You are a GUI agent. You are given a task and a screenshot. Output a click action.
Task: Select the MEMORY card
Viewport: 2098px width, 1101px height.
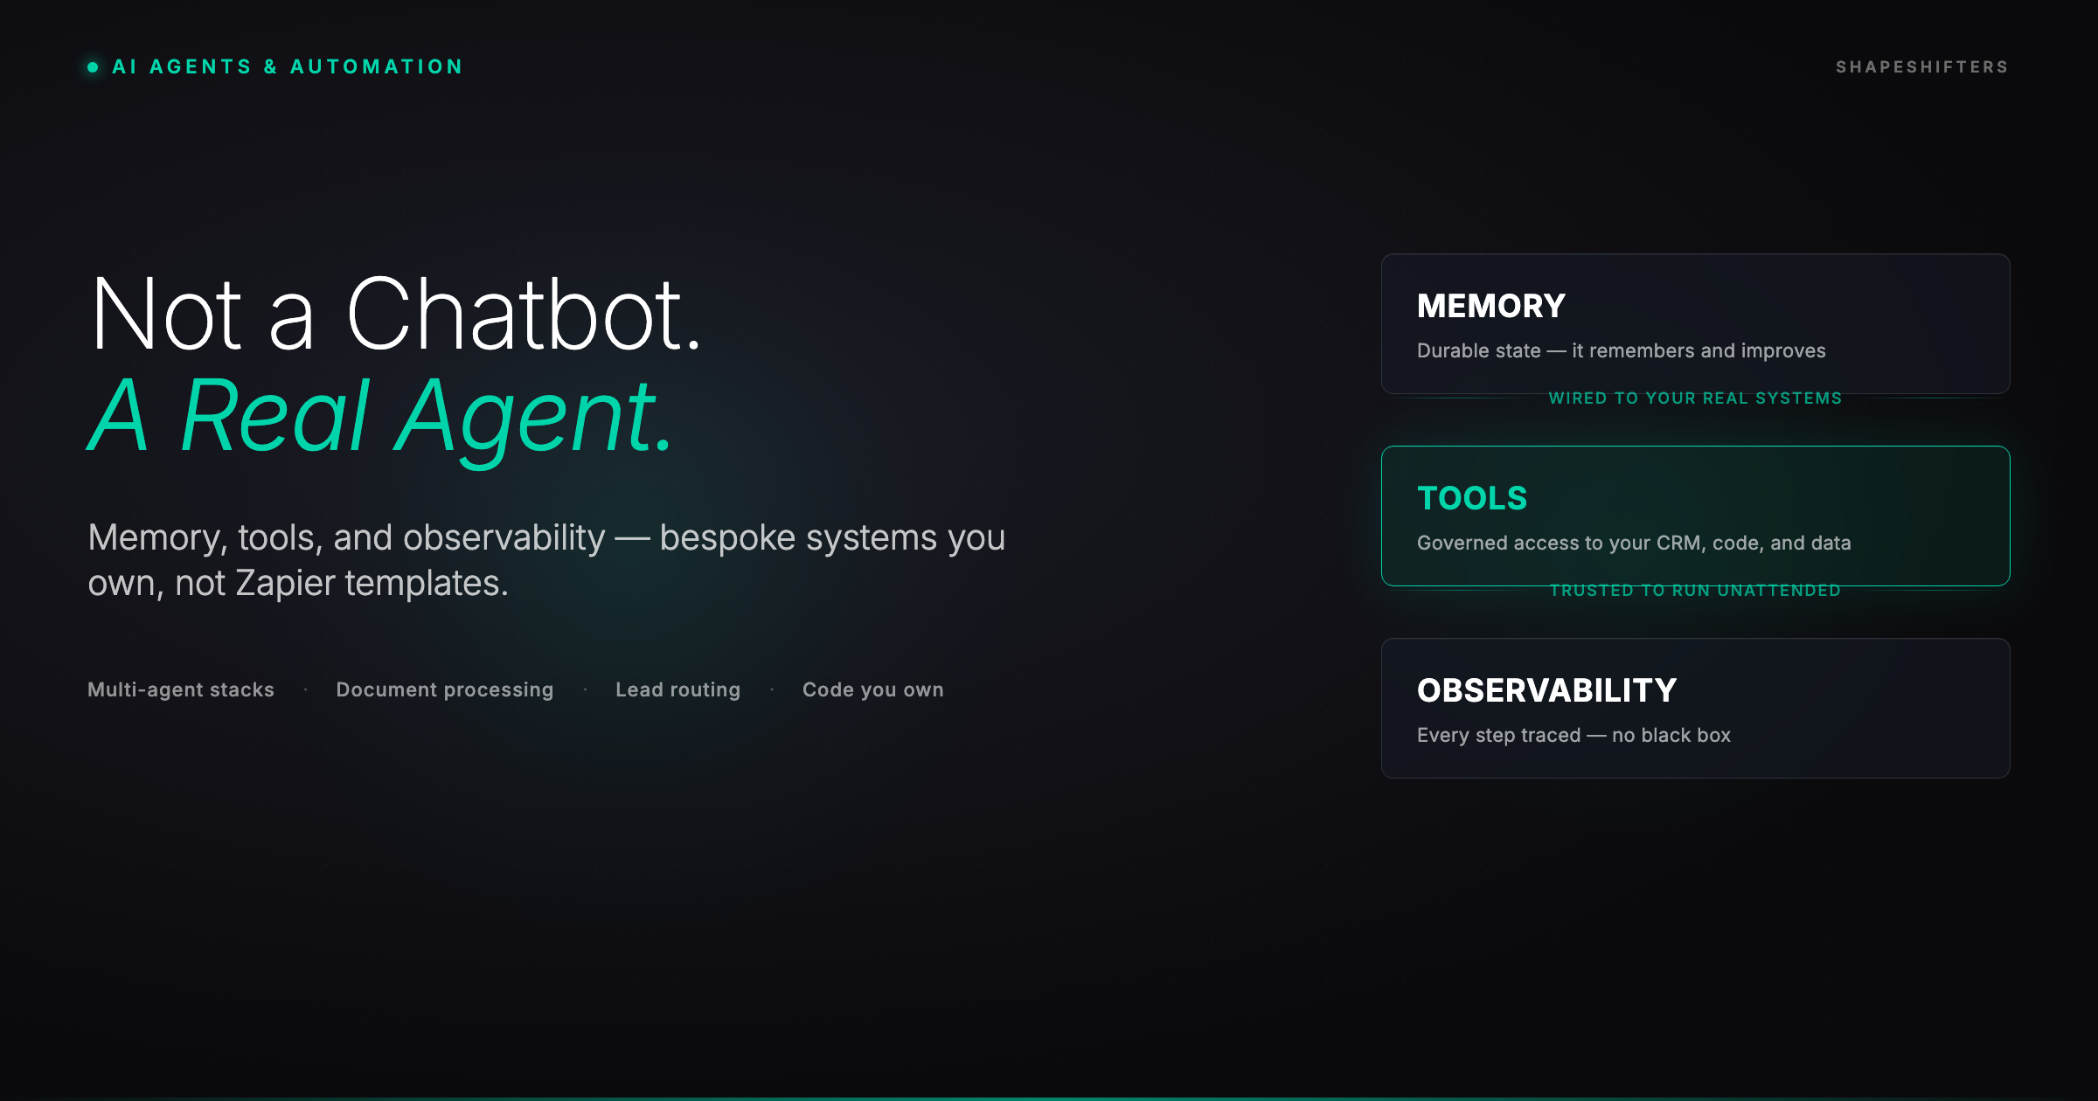point(1695,323)
